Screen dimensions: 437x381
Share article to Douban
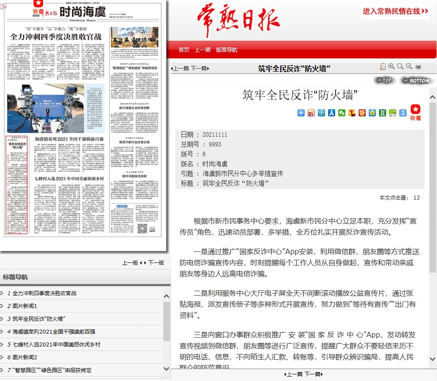(383, 113)
